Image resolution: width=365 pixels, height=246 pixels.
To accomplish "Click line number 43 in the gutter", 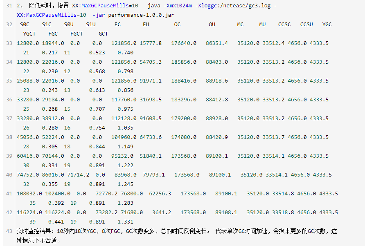I will [x=9, y=231].
